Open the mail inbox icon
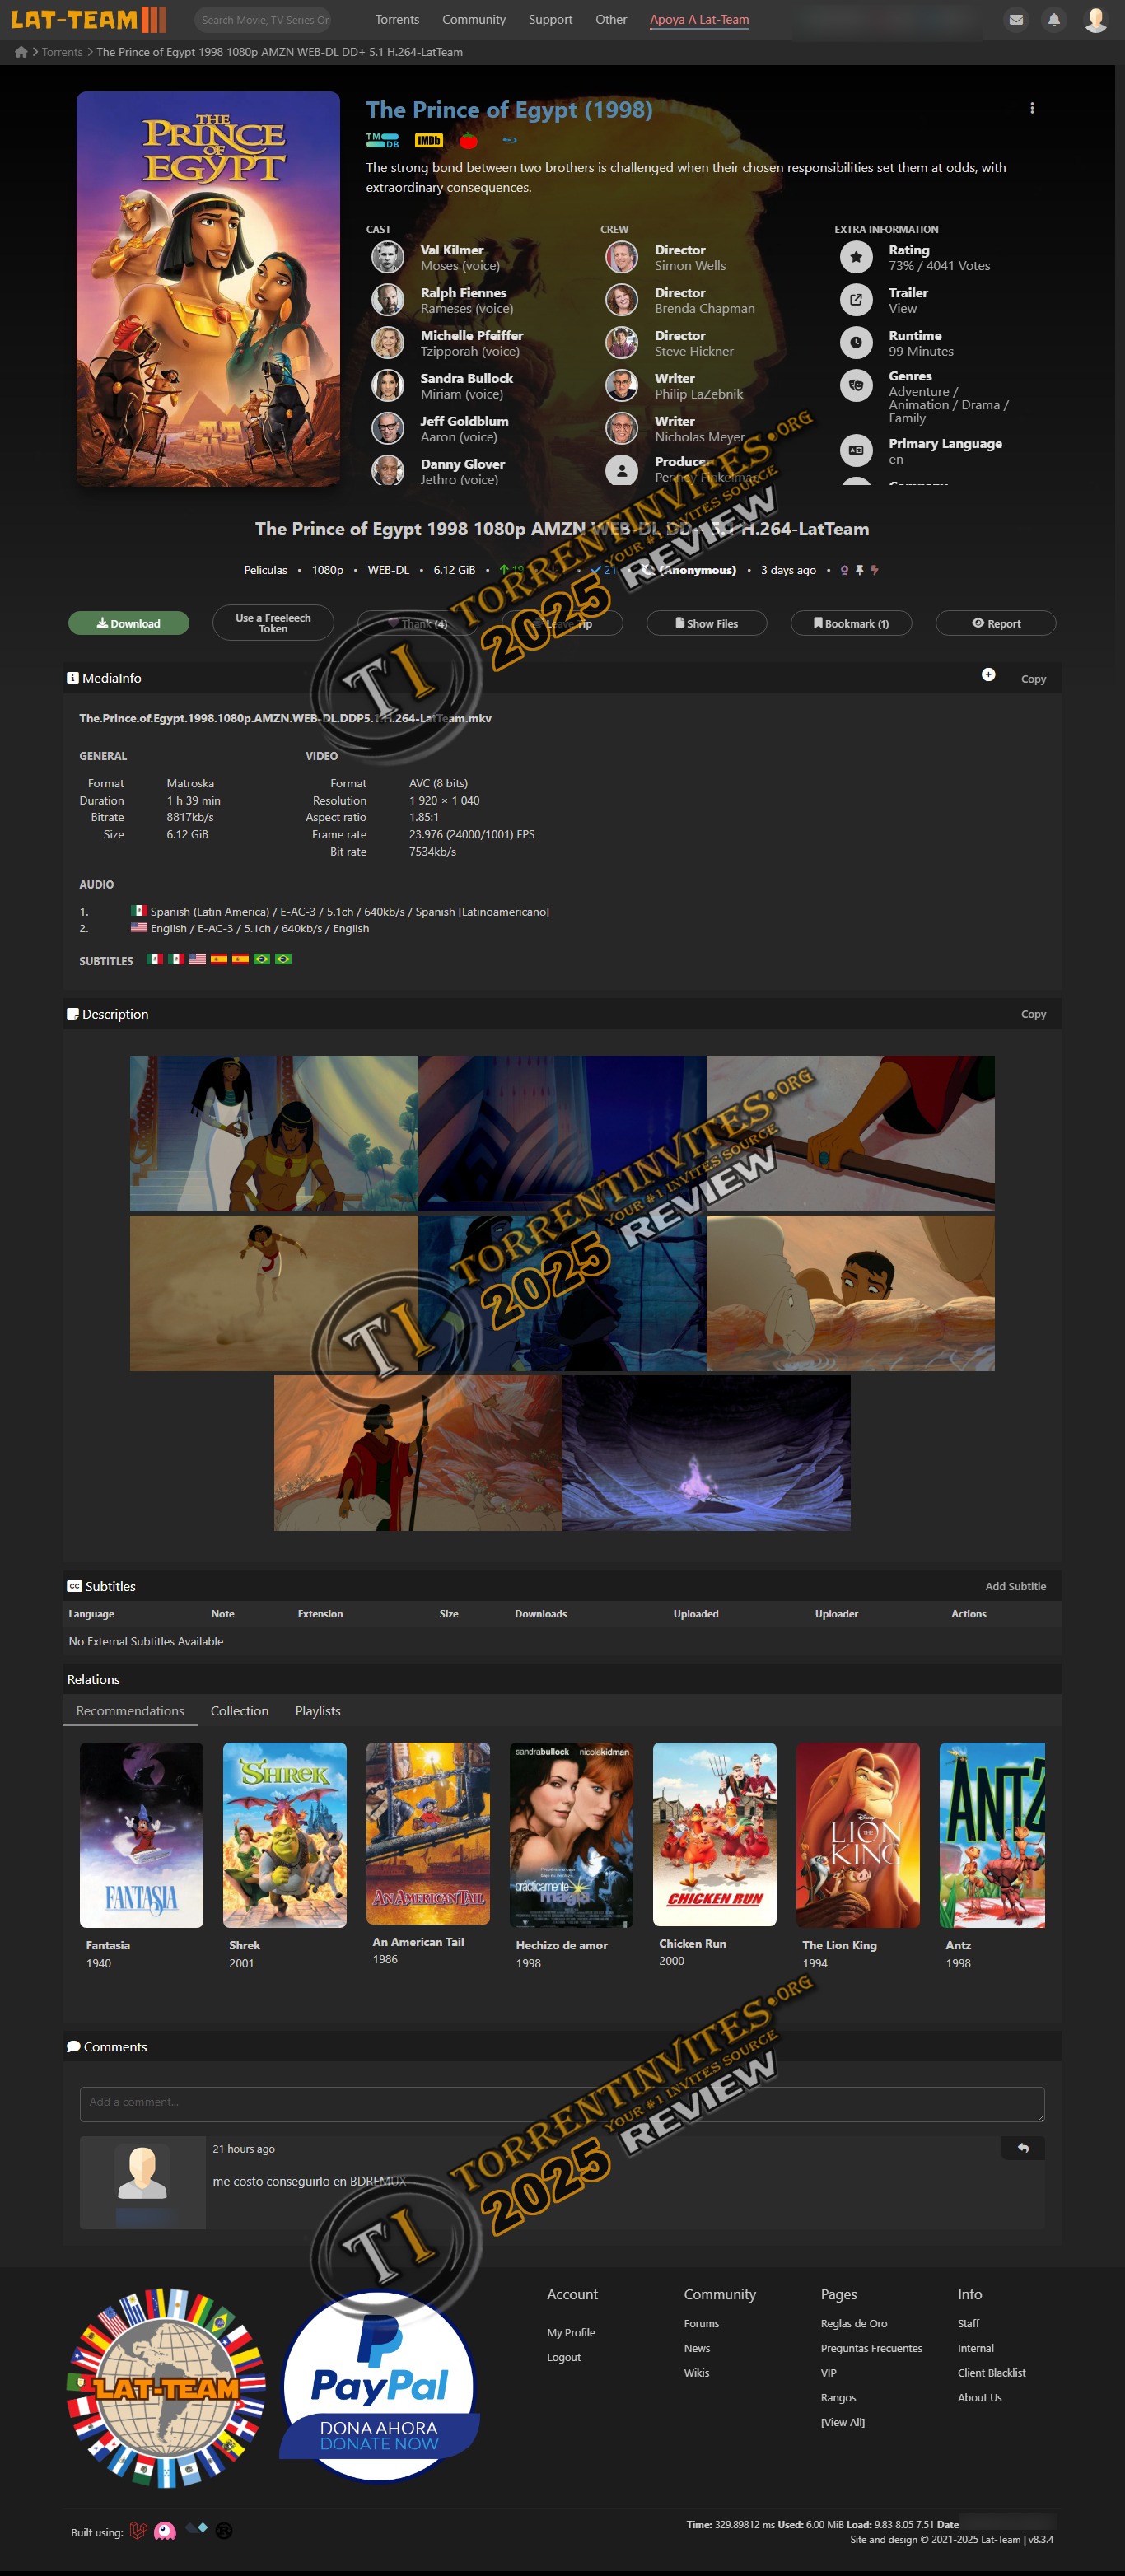This screenshot has height=2576, width=1125. coord(1015,20)
